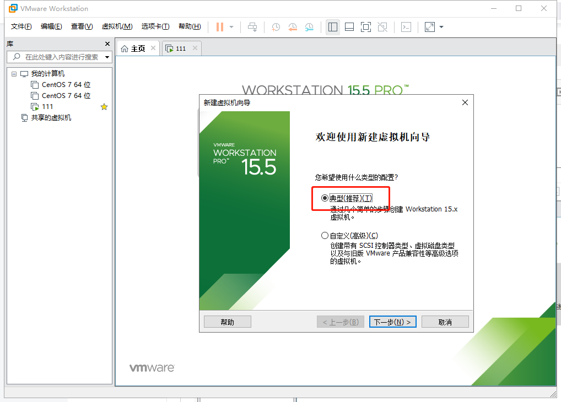Click the 帮助 button in wizard
561x402 pixels.
click(228, 322)
